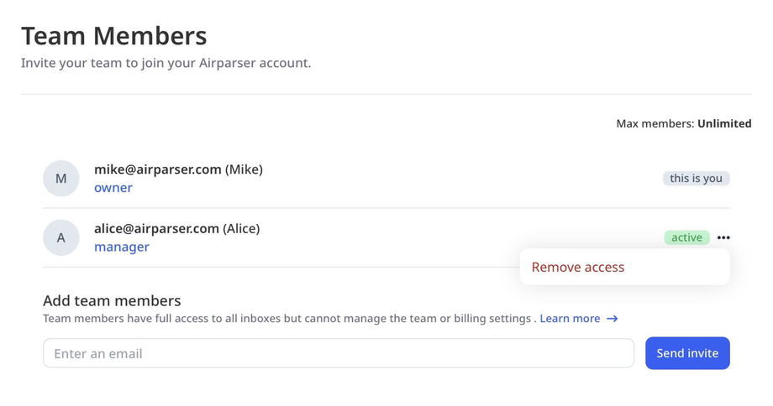The image size is (773, 406).
Task: Click the "(Alice)" display name
Action: click(x=241, y=229)
